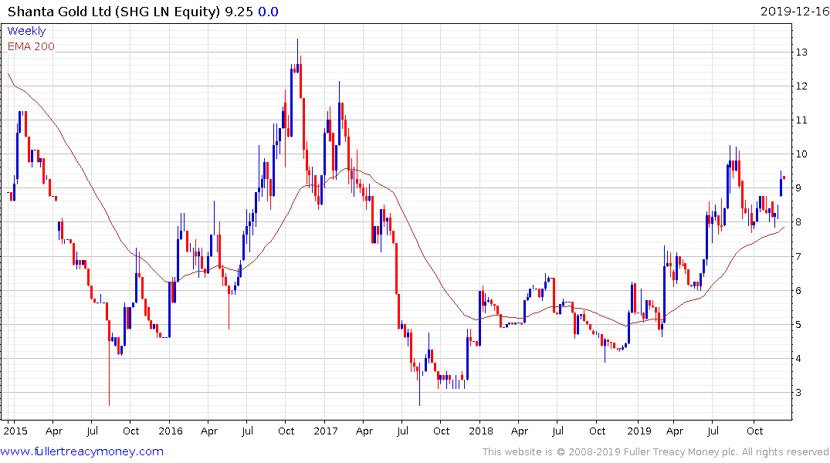Click the 13 price axis label

(801, 52)
